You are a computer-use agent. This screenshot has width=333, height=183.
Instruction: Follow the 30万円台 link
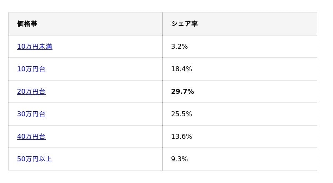point(31,114)
